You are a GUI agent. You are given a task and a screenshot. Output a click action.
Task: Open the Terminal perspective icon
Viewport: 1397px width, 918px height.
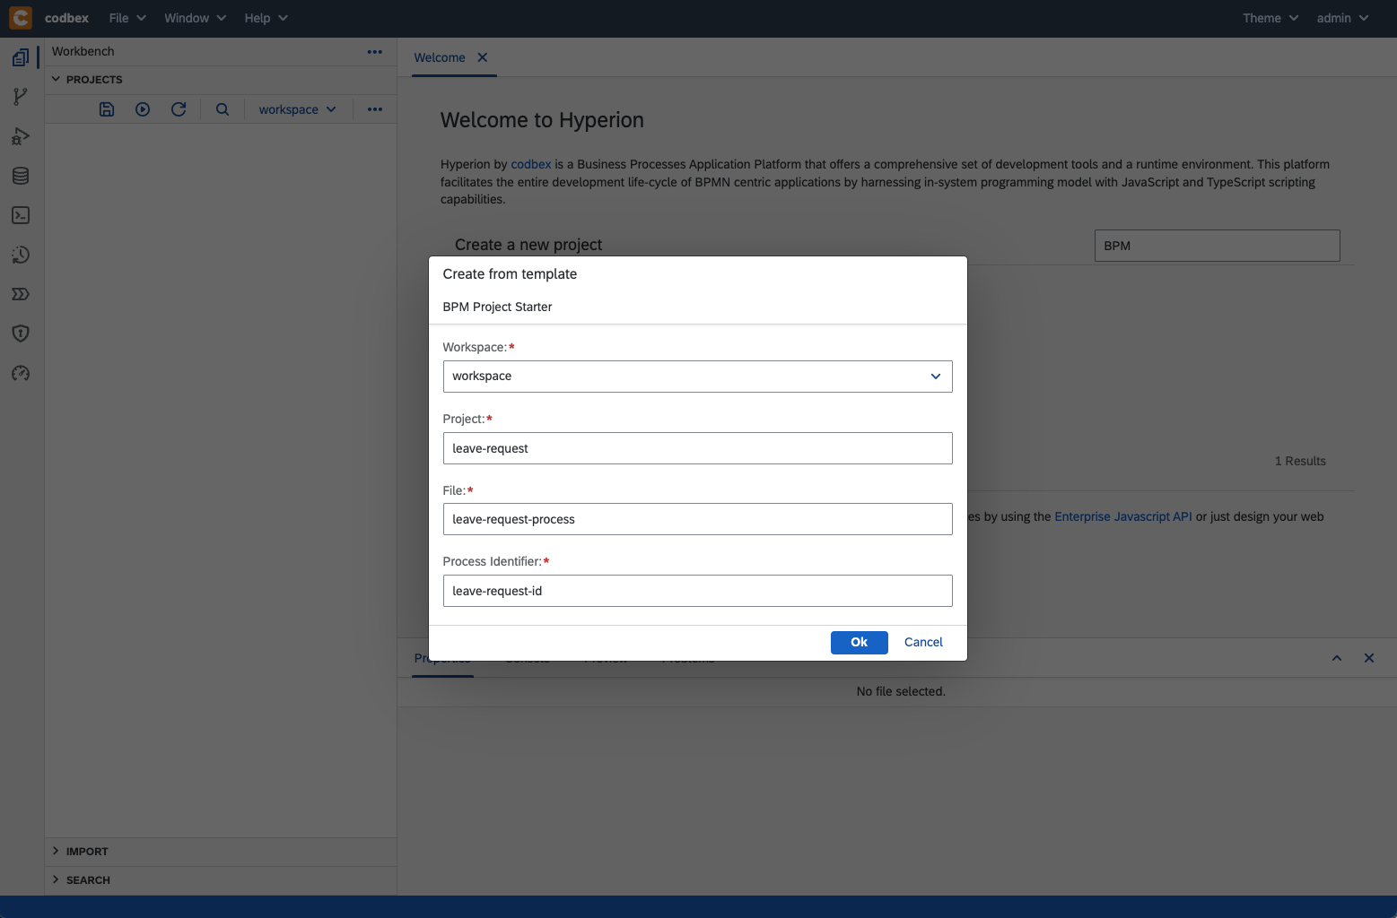pyautogui.click(x=21, y=215)
